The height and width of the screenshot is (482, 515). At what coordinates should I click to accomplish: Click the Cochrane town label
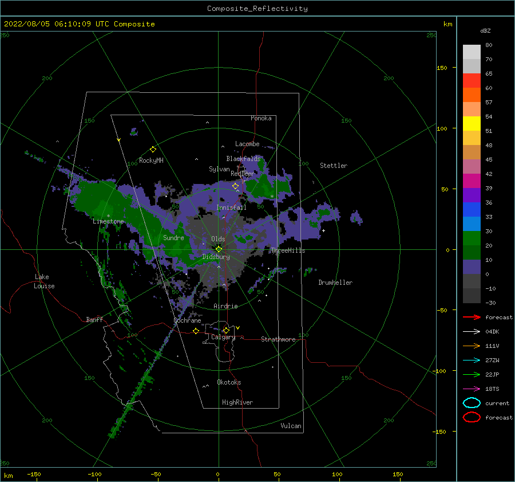(x=187, y=320)
